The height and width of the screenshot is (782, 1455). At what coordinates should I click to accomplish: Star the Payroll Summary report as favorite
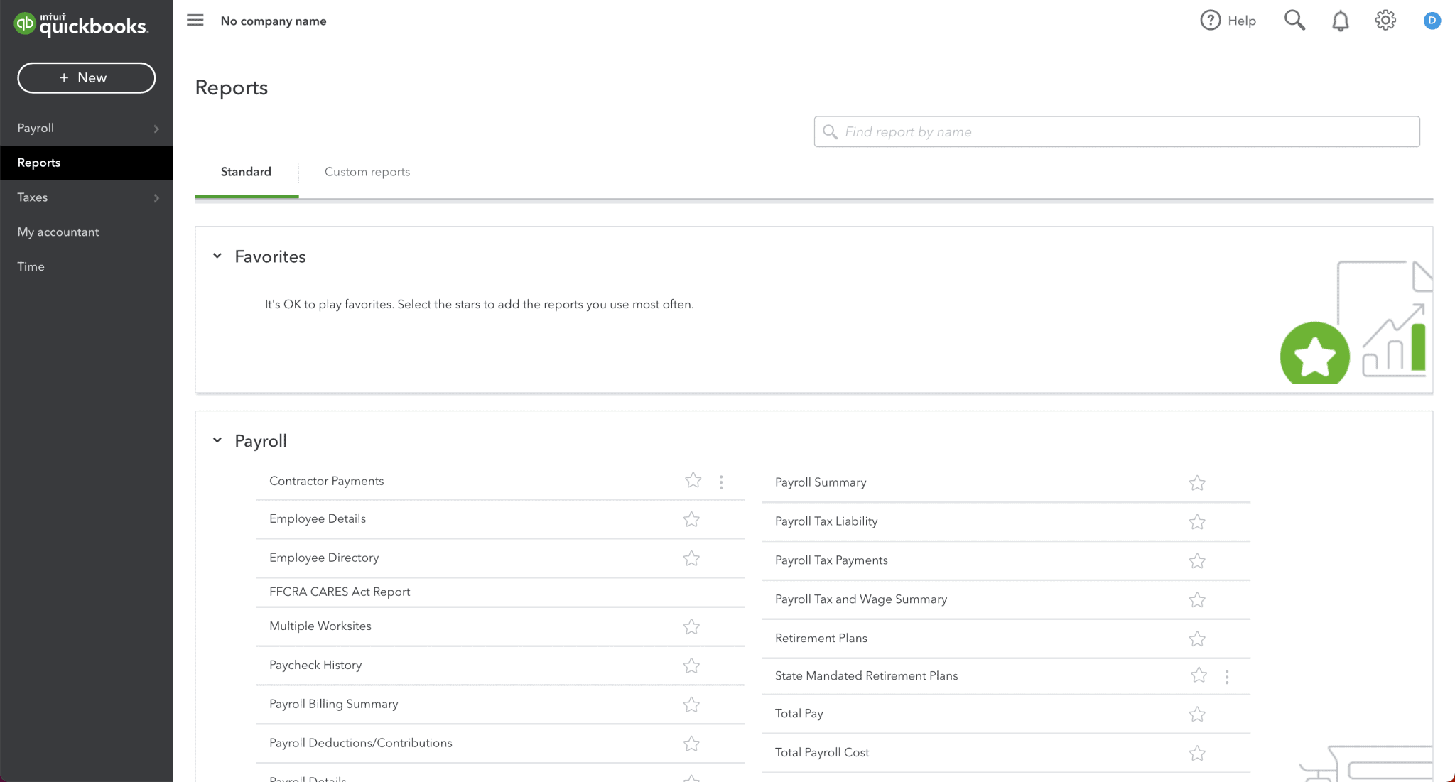pyautogui.click(x=1197, y=483)
